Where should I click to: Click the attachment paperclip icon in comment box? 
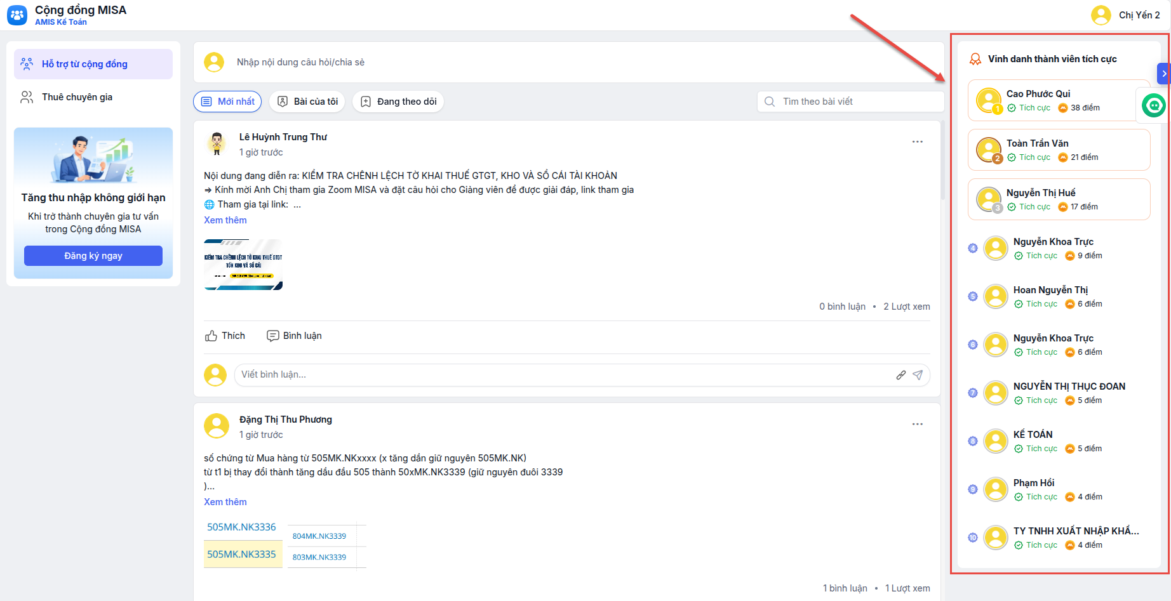pos(900,375)
